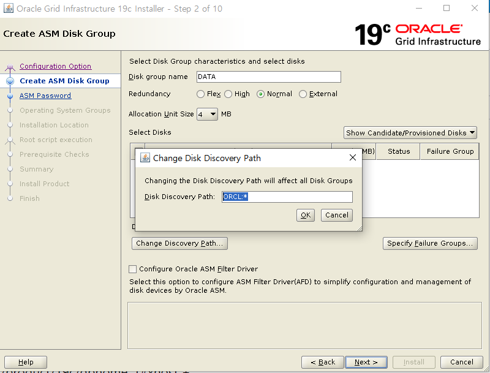Click the Disk Discovery Path input field
This screenshot has height=373, width=490.
(x=287, y=197)
